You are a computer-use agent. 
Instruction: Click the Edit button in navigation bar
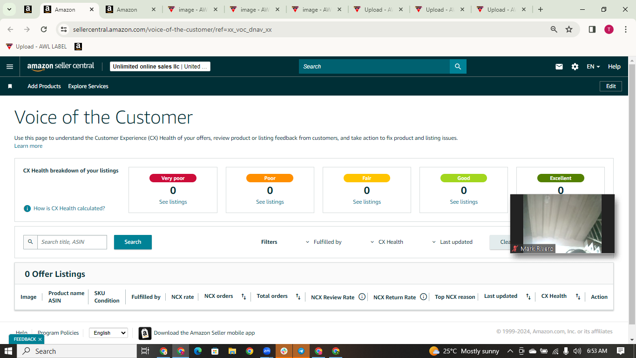[x=611, y=86]
